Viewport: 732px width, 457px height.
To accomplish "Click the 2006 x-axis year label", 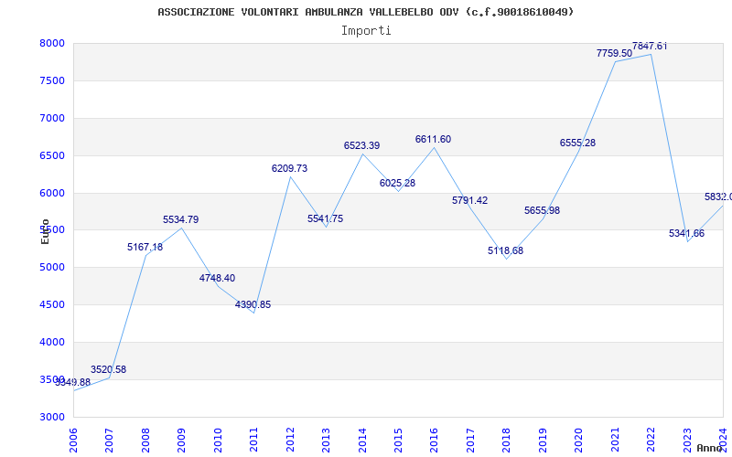I will tap(73, 440).
